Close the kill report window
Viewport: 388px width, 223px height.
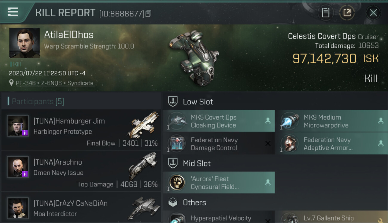pyautogui.click(x=373, y=13)
